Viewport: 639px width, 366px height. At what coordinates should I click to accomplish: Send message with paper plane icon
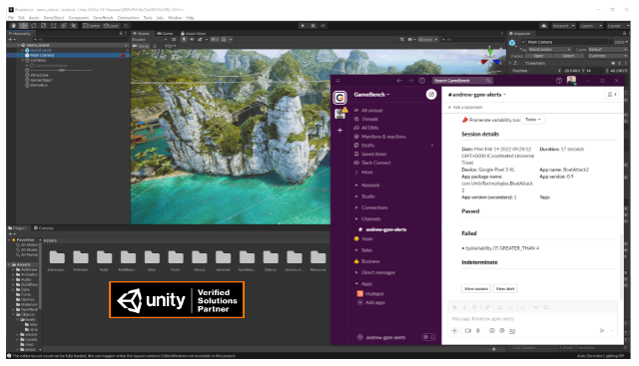click(x=602, y=330)
